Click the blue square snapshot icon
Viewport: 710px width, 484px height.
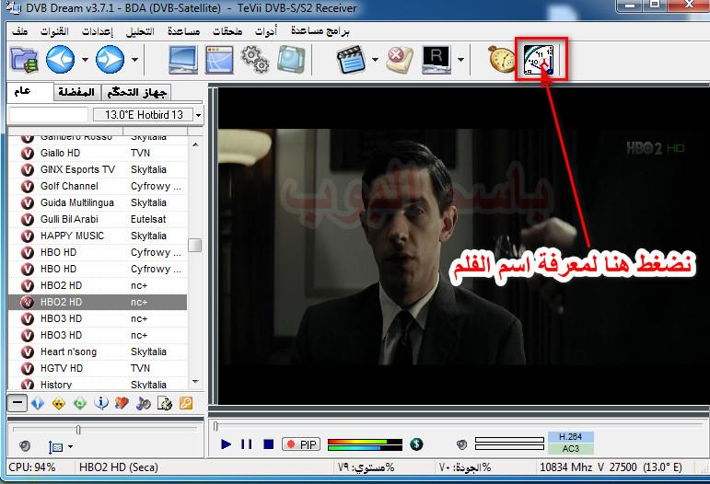[x=291, y=59]
